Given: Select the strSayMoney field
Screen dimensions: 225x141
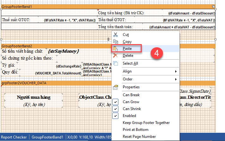Looking at the screenshot, I should (63, 51).
